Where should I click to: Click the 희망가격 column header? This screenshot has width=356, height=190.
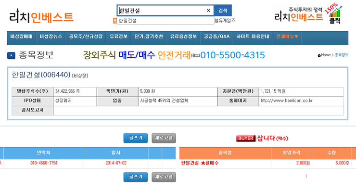(291, 153)
